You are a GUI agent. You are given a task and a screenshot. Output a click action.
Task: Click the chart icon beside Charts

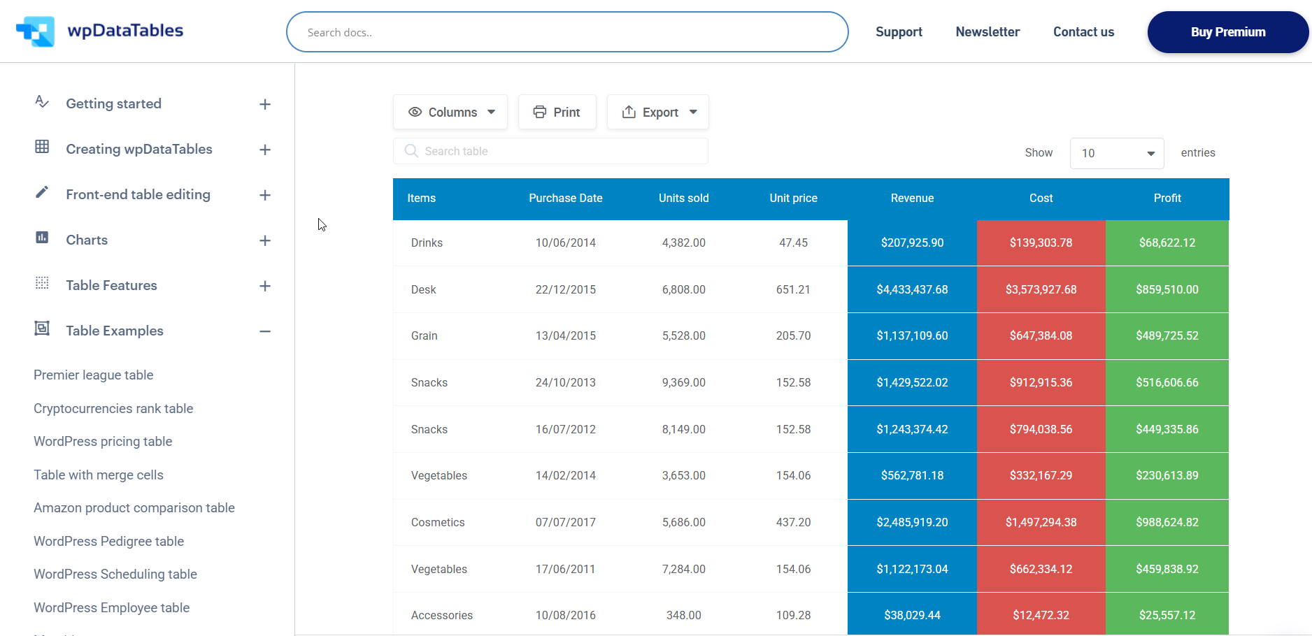pos(42,239)
